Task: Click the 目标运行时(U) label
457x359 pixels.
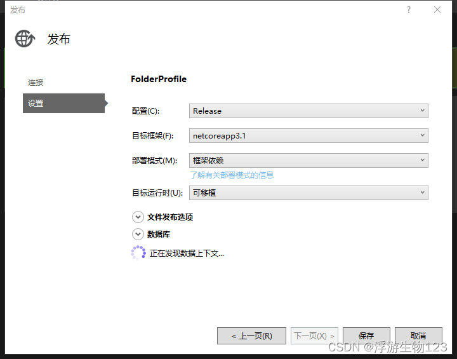Action: (157, 193)
